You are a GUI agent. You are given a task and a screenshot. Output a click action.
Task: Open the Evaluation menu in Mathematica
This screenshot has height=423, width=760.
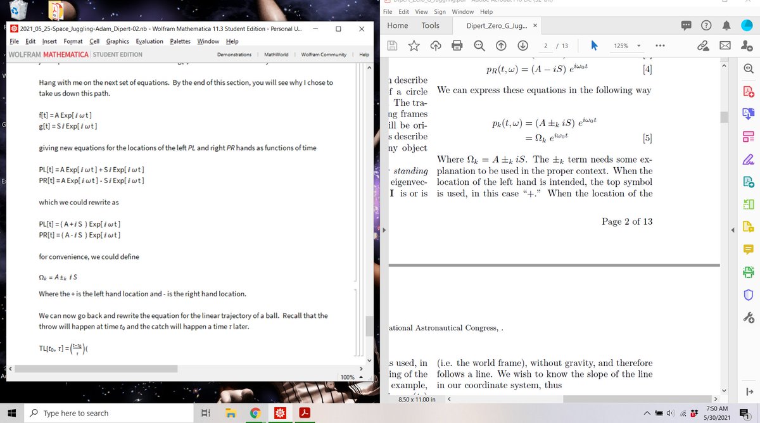point(149,41)
